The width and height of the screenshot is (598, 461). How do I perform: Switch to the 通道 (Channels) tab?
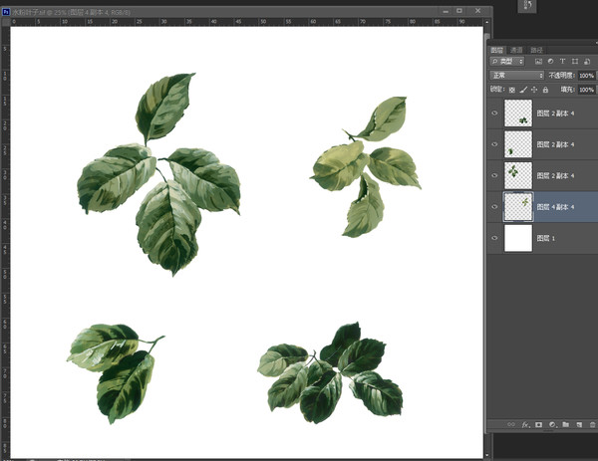pyautogui.click(x=516, y=50)
